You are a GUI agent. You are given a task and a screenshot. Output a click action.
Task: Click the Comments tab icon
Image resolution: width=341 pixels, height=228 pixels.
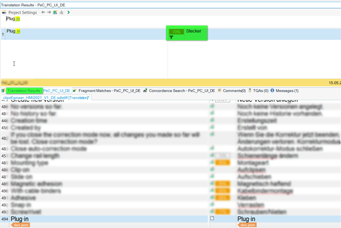point(220,90)
